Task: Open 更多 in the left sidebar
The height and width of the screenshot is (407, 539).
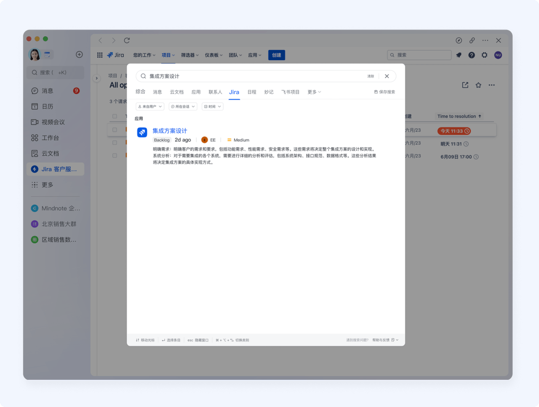Action: pyautogui.click(x=55, y=185)
